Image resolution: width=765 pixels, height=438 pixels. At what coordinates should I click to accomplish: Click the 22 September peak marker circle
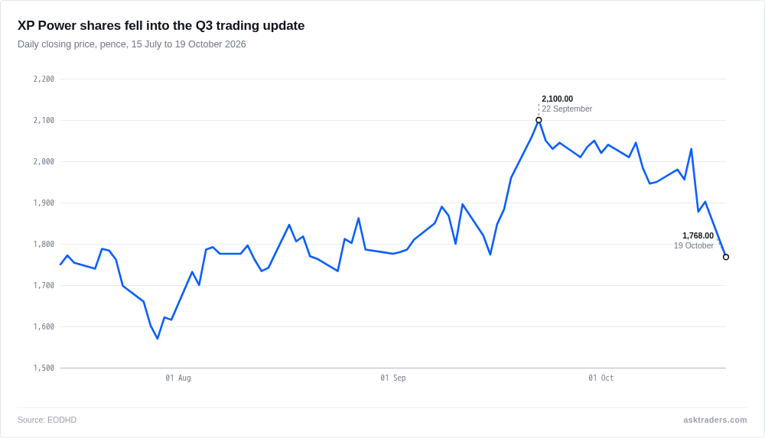[x=539, y=120]
